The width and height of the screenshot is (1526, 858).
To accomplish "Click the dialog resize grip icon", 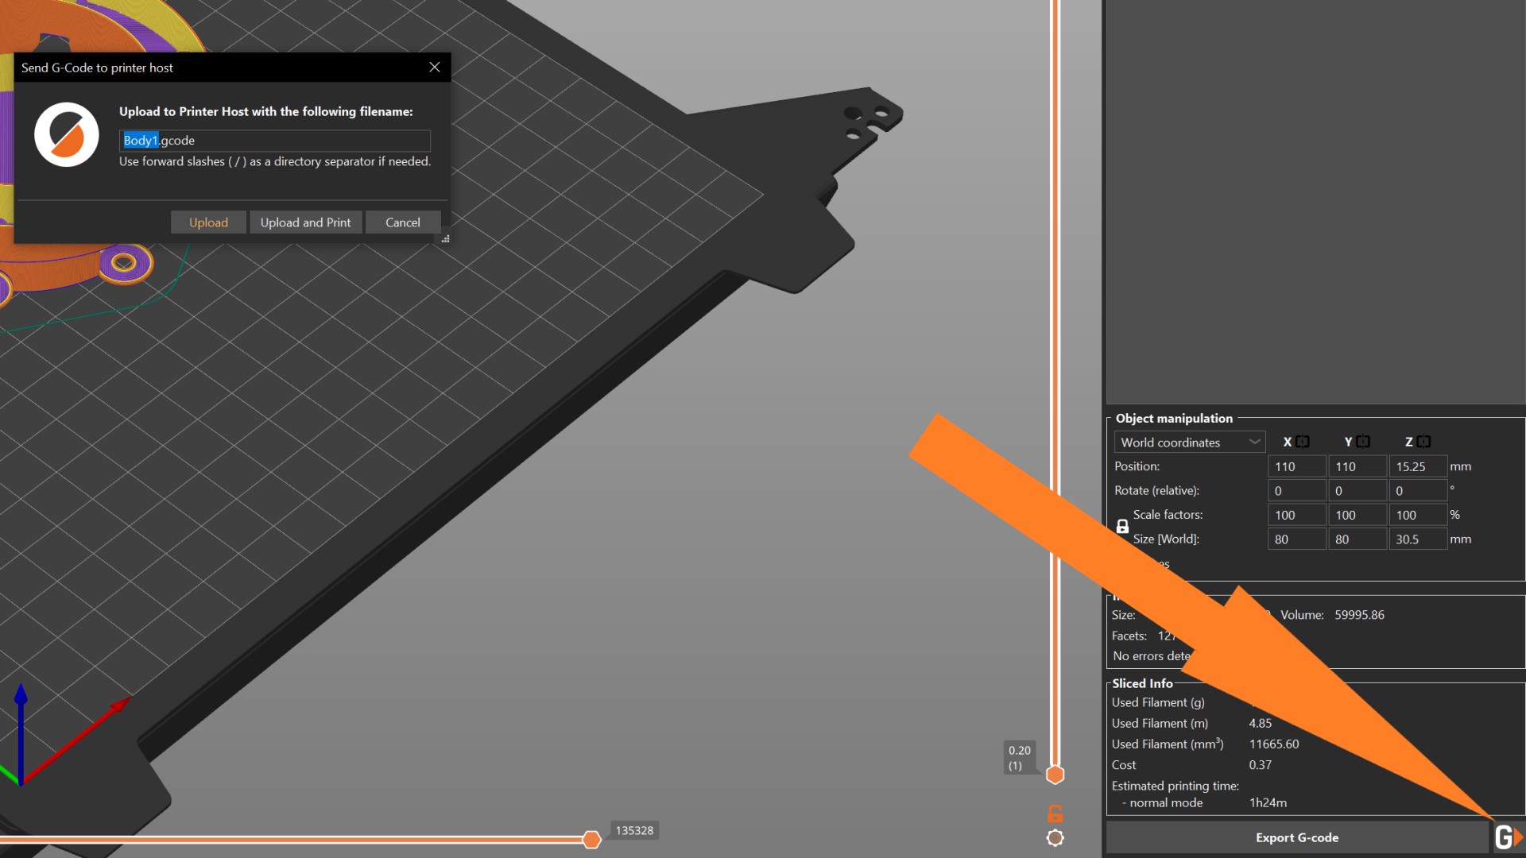I will point(446,238).
